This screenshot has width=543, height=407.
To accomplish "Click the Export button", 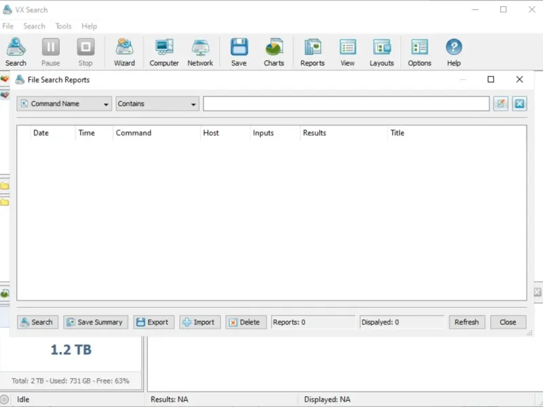I will (x=154, y=322).
